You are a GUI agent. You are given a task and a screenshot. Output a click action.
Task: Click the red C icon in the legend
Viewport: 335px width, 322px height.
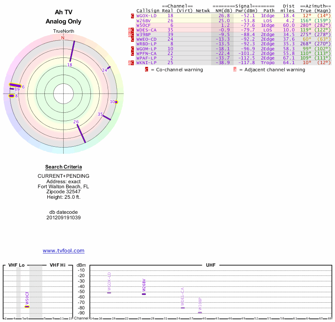click(147, 70)
